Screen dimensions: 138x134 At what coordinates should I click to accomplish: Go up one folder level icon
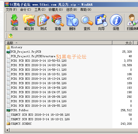click(x=10, y=36)
